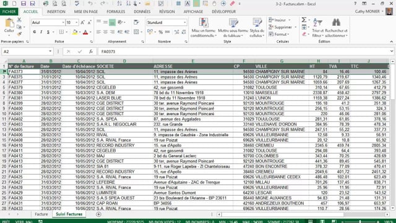This screenshot has height=223, width=396.
Task: Click the decrease font size icon
Action: pyautogui.click(x=89, y=22)
